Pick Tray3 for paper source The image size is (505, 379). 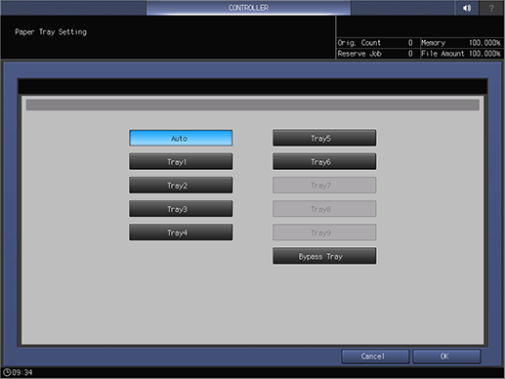[181, 209]
